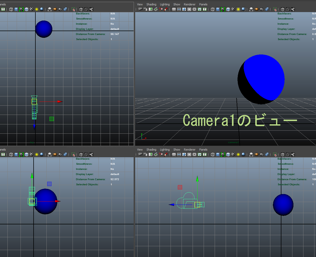
Task: Open the Shading menu in Camera1 panel
Action: click(151, 4)
